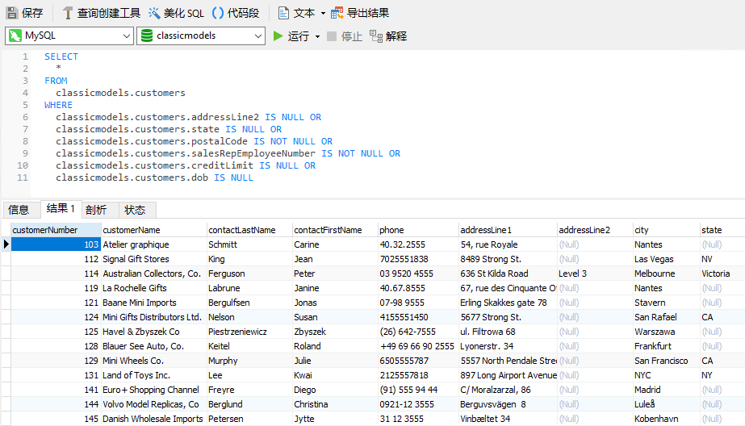This screenshot has height=426, width=745.
Task: Select cell 'Baane Mini Imports'
Action: coord(154,303)
